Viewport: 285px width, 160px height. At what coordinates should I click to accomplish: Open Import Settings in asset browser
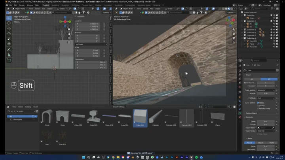pyautogui.click(x=120, y=107)
